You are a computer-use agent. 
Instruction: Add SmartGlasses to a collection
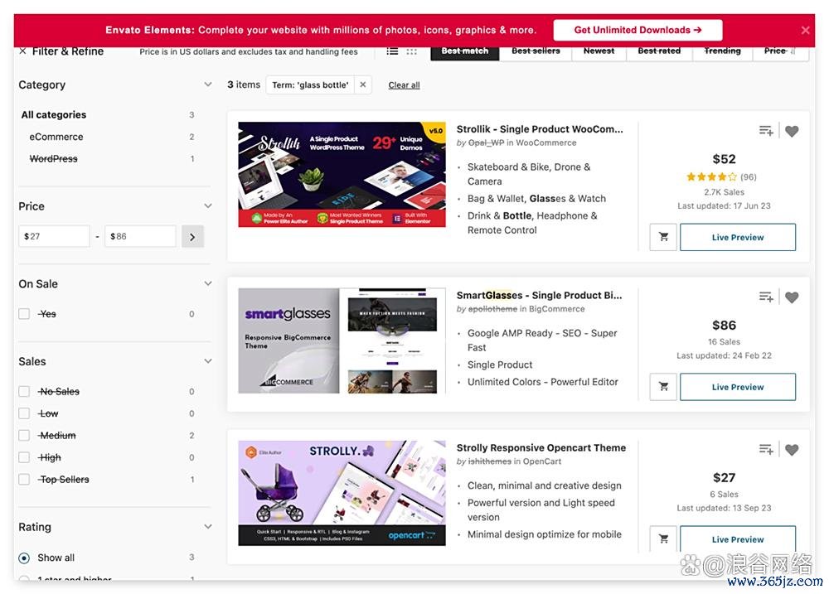pyautogui.click(x=766, y=297)
